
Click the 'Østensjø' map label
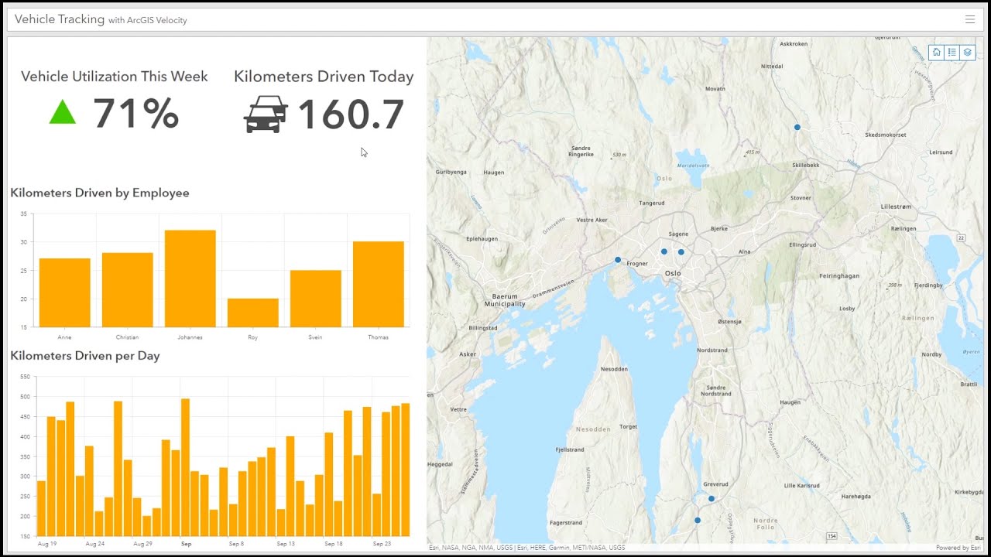pyautogui.click(x=729, y=321)
